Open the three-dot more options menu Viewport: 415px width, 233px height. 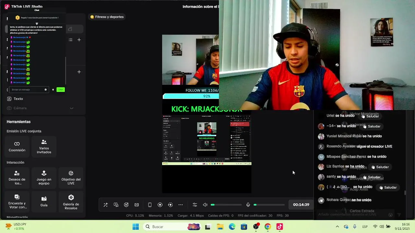click(x=181, y=205)
